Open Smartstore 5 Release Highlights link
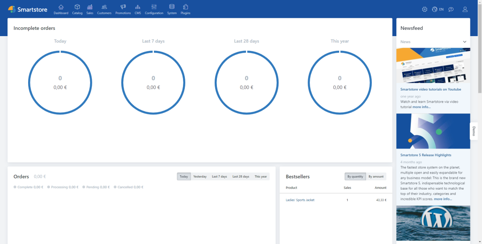 pos(426,155)
